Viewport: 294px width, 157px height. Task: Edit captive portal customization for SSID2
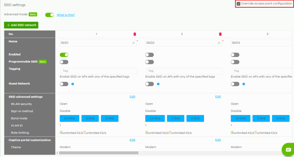coord(218,140)
